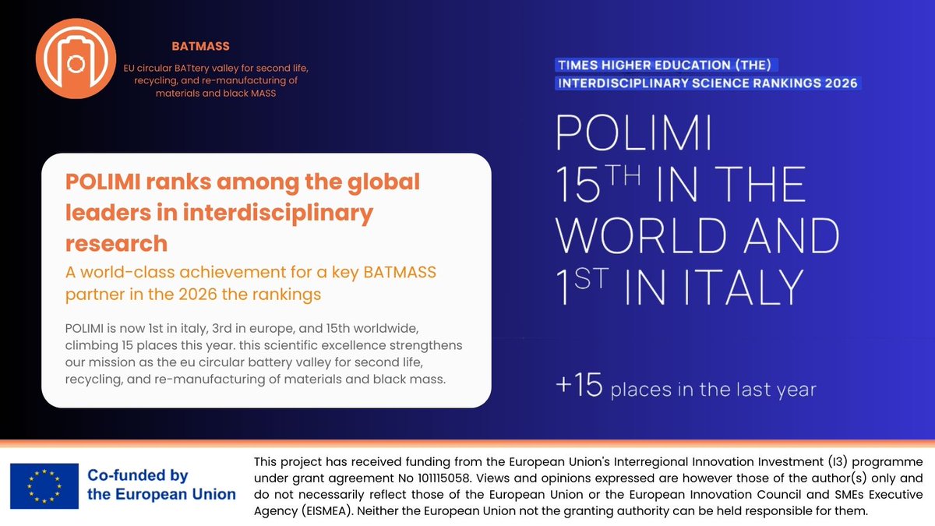Screen dimensions: 935x526
Task: Click "Co-funded by the European Union" text
Action: [161, 485]
